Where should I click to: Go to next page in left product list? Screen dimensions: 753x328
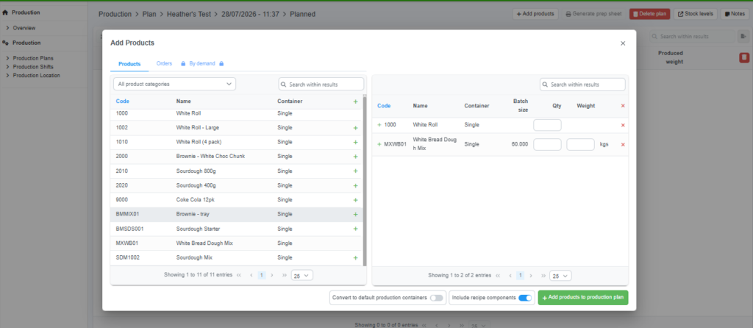(272, 275)
